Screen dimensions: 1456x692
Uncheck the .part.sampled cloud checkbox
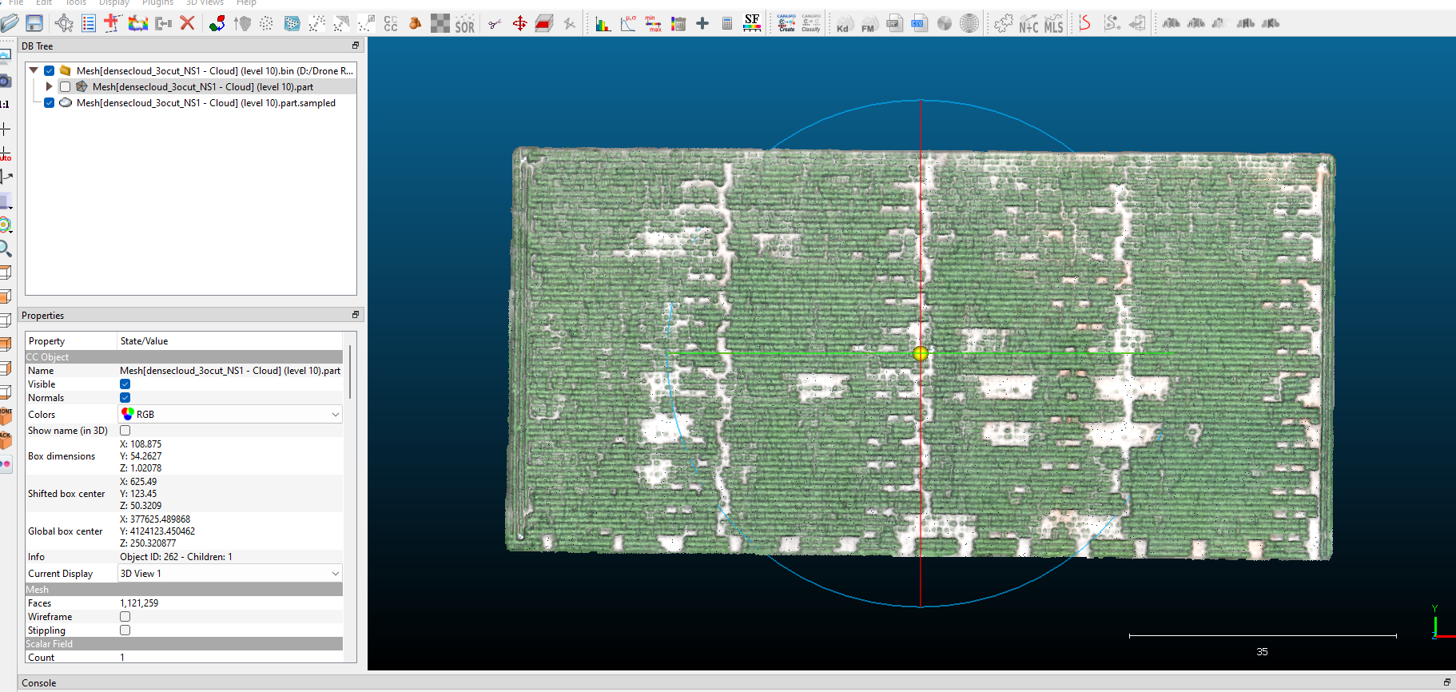pos(50,102)
